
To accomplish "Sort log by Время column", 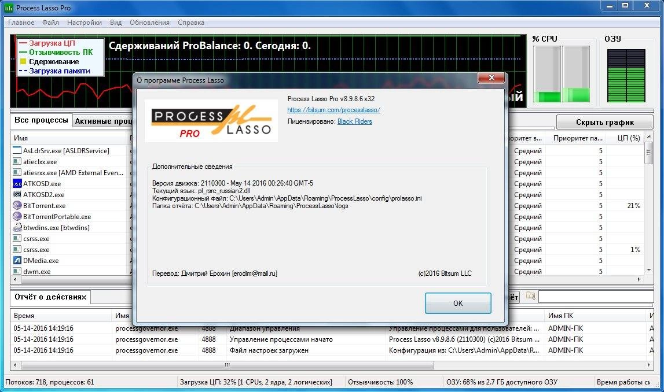I will tap(61, 316).
